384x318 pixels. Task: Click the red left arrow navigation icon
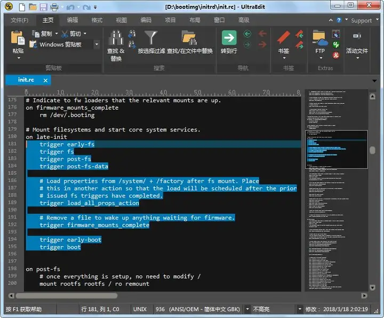pyautogui.click(x=262, y=33)
